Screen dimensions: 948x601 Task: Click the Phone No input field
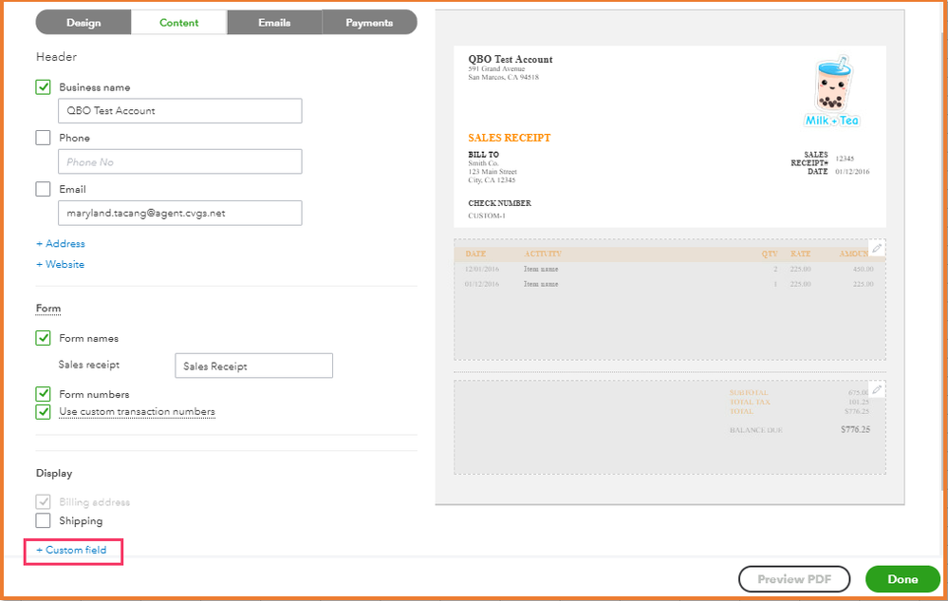[x=180, y=161]
